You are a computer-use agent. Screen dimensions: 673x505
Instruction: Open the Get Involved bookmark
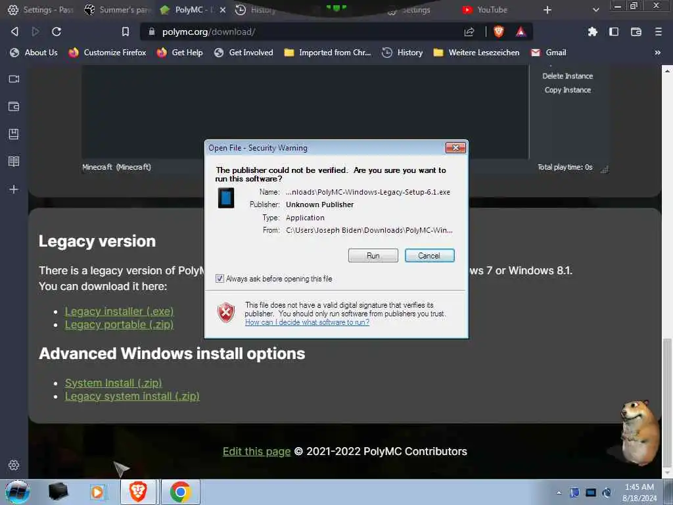tap(243, 53)
